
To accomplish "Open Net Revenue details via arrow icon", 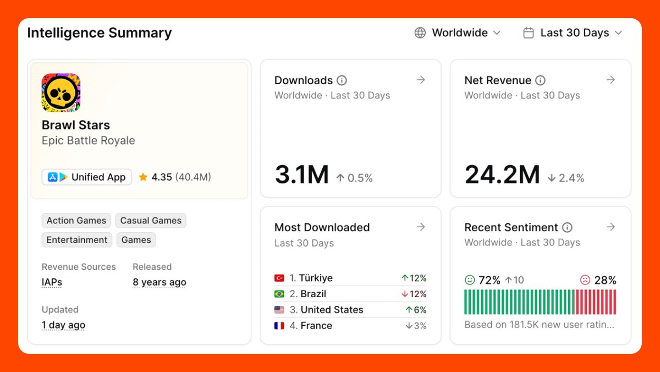I will [610, 80].
